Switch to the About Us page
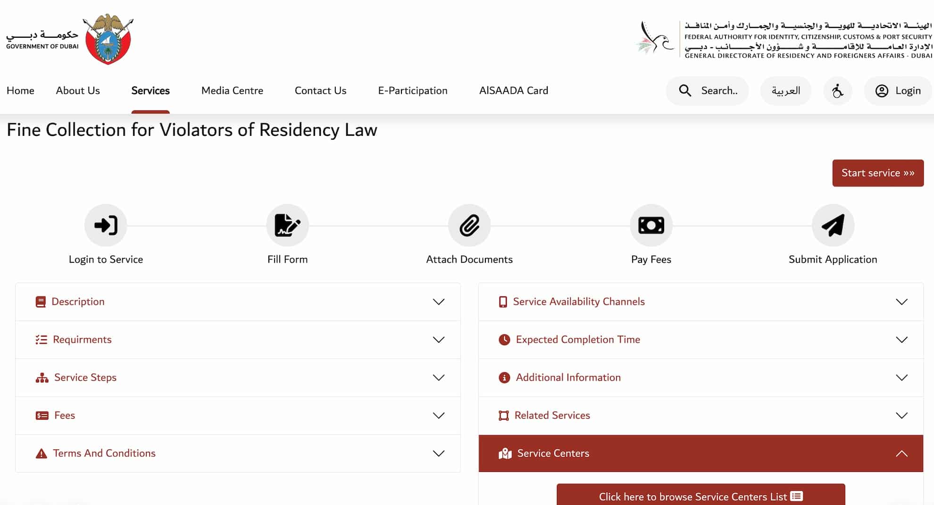934x505 pixels. pos(78,90)
